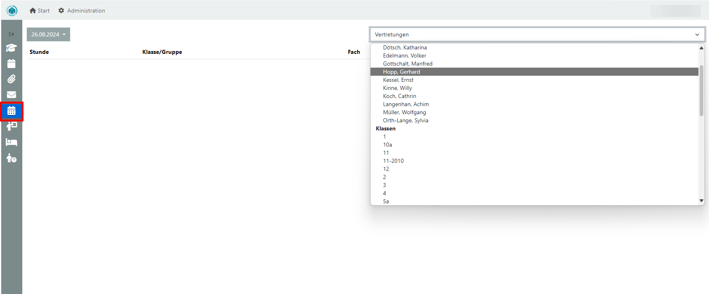Open the bed absence sidebar icon

click(x=11, y=142)
